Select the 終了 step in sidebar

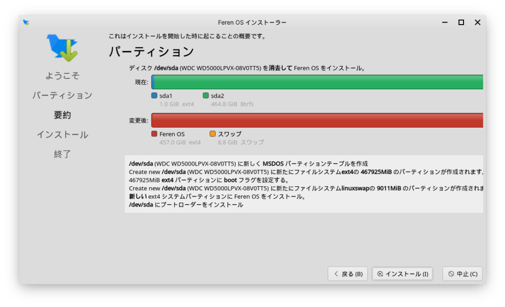[62, 154]
